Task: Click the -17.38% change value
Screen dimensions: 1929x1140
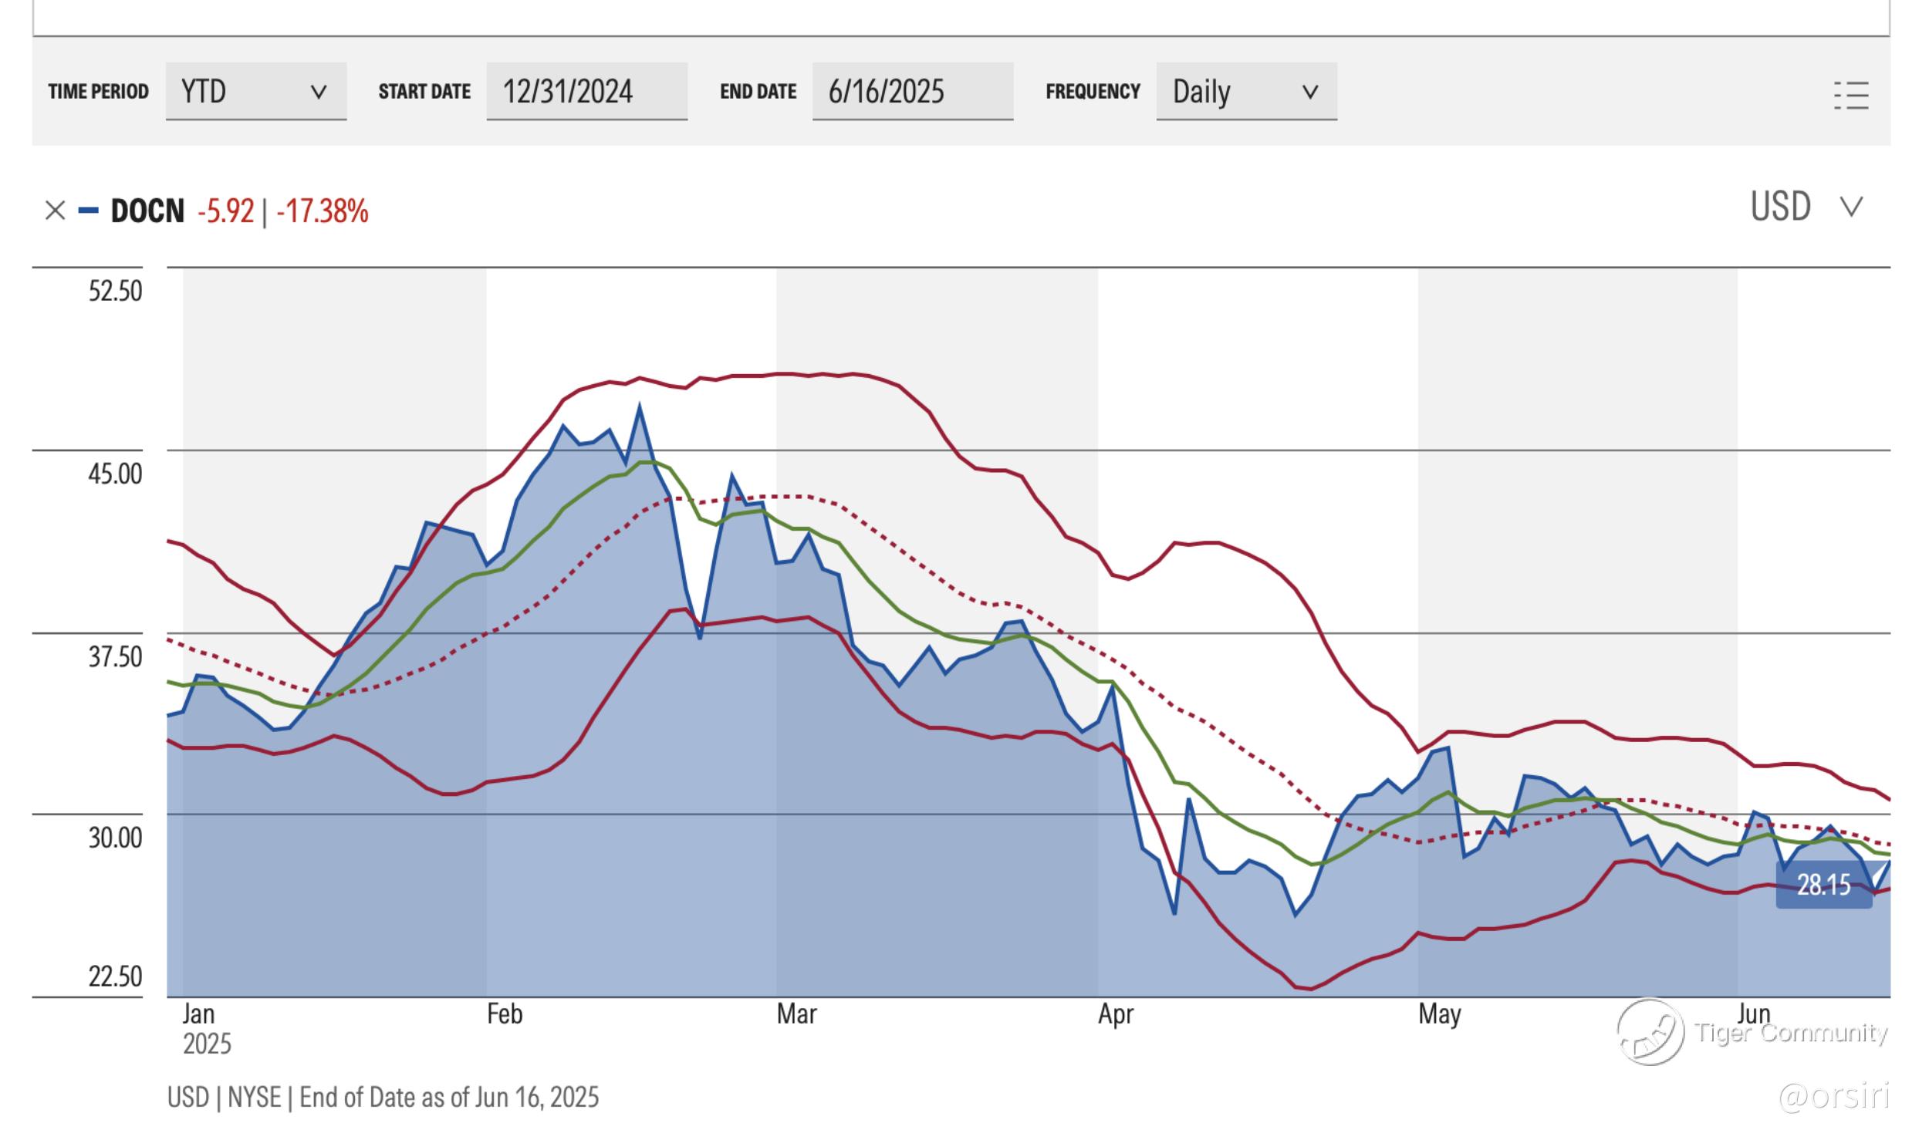Action: coord(323,211)
